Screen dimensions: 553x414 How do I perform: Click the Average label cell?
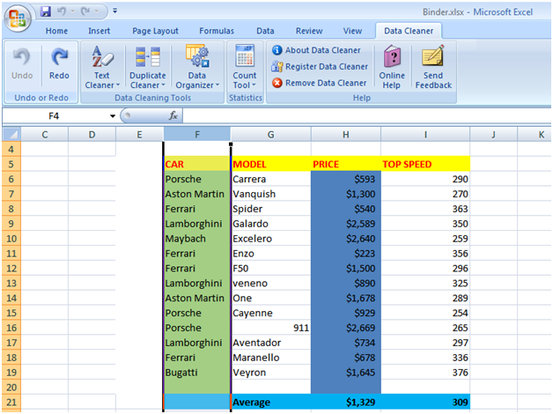tap(271, 403)
